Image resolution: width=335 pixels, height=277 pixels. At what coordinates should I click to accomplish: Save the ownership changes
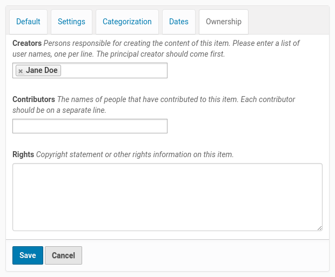click(28, 255)
